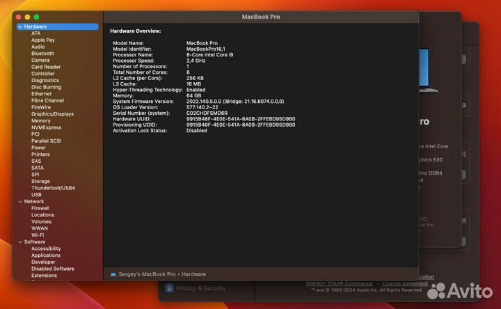The height and width of the screenshot is (309, 501).
Task: Minimize the System Information window
Action: [x=27, y=17]
